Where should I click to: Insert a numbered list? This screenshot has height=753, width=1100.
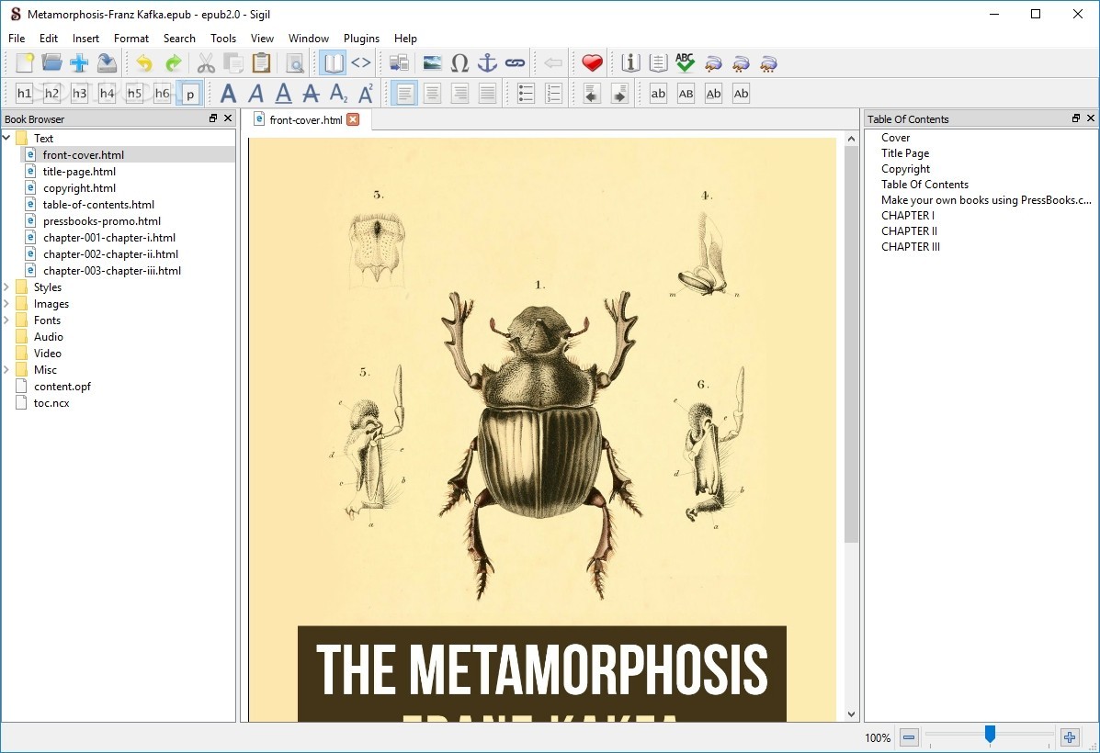(553, 94)
